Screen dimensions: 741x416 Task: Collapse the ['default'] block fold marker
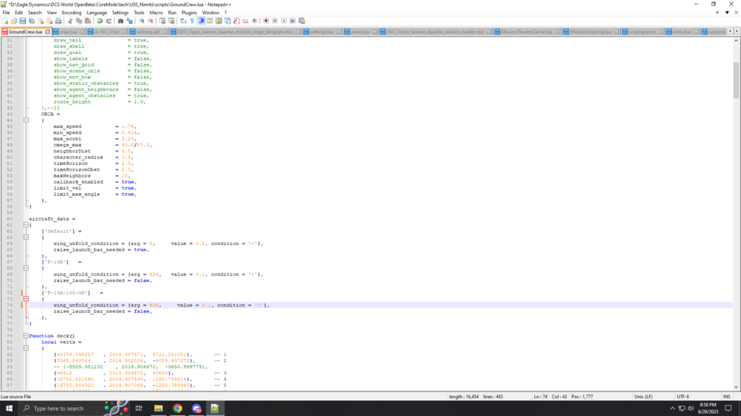tap(26, 238)
